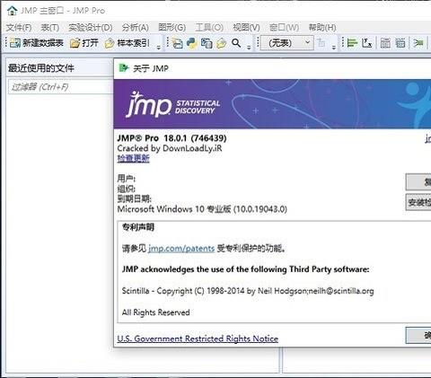Screen dimensions: 431x378
Task: Click the All Rights Reserved text
Action: pyautogui.click(x=155, y=312)
